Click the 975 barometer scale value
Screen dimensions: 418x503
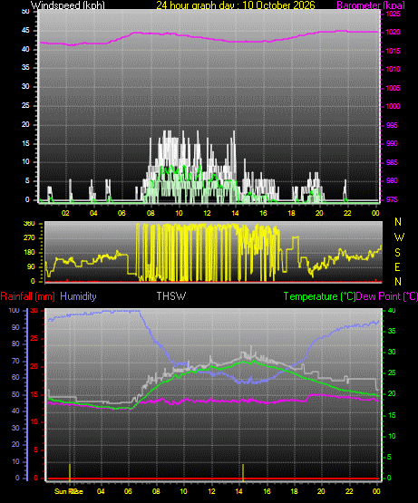(392, 199)
